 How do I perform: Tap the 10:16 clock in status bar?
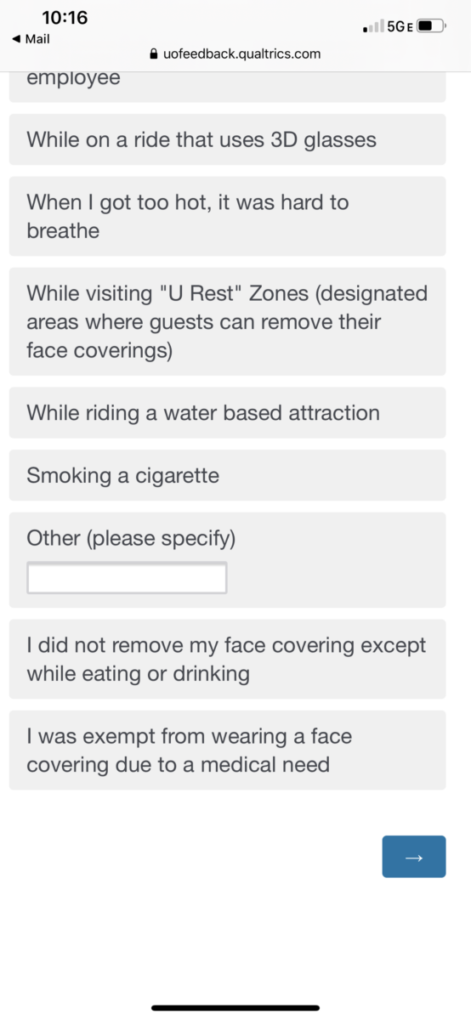[65, 18]
